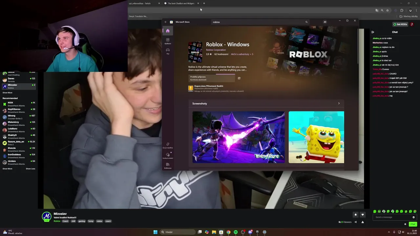Open Aplikace section in Microsoft Store sidebar

[x=168, y=41]
